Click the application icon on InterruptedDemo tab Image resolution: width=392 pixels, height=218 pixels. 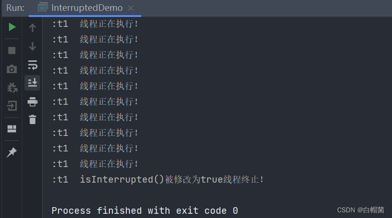43,7
